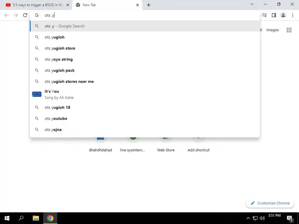
Task: Select the 'ots youtube' suggestion
Action: click(x=145, y=118)
